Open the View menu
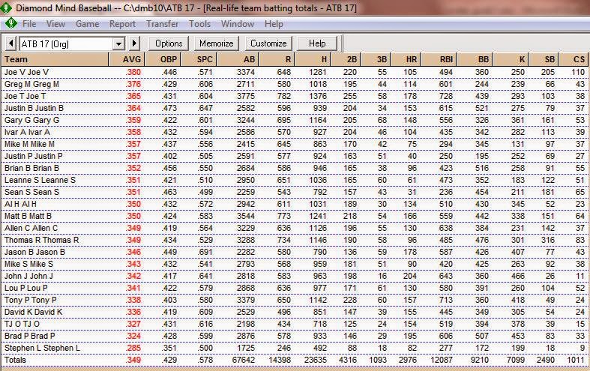Viewport: 590px width, 371px height. (55, 24)
